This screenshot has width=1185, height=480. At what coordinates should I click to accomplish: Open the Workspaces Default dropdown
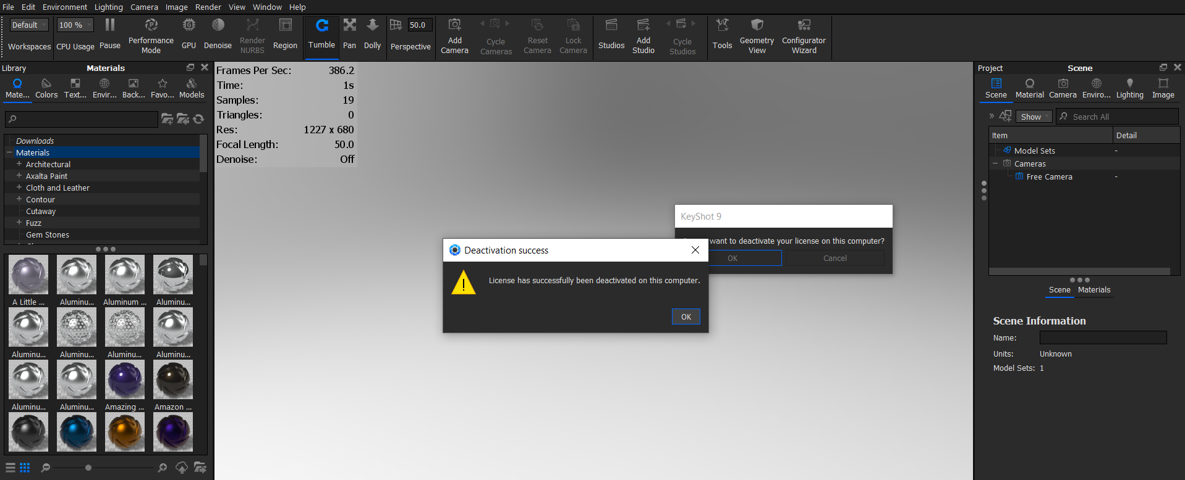29,25
